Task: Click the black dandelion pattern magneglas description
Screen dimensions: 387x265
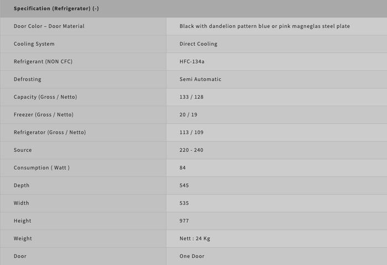Action: click(x=264, y=26)
